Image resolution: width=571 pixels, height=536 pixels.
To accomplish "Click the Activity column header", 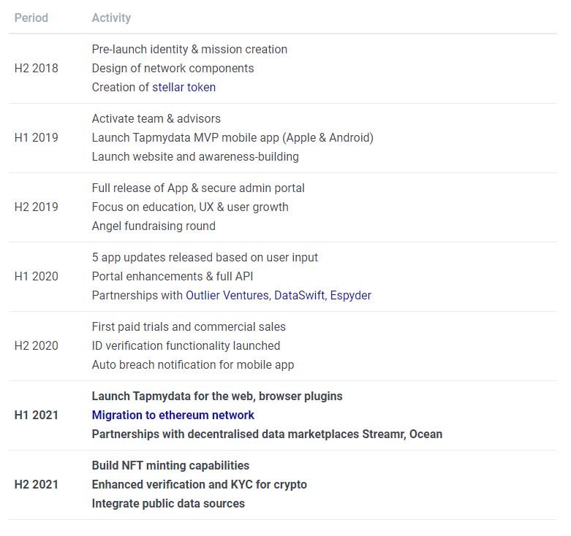I will 111,18.
